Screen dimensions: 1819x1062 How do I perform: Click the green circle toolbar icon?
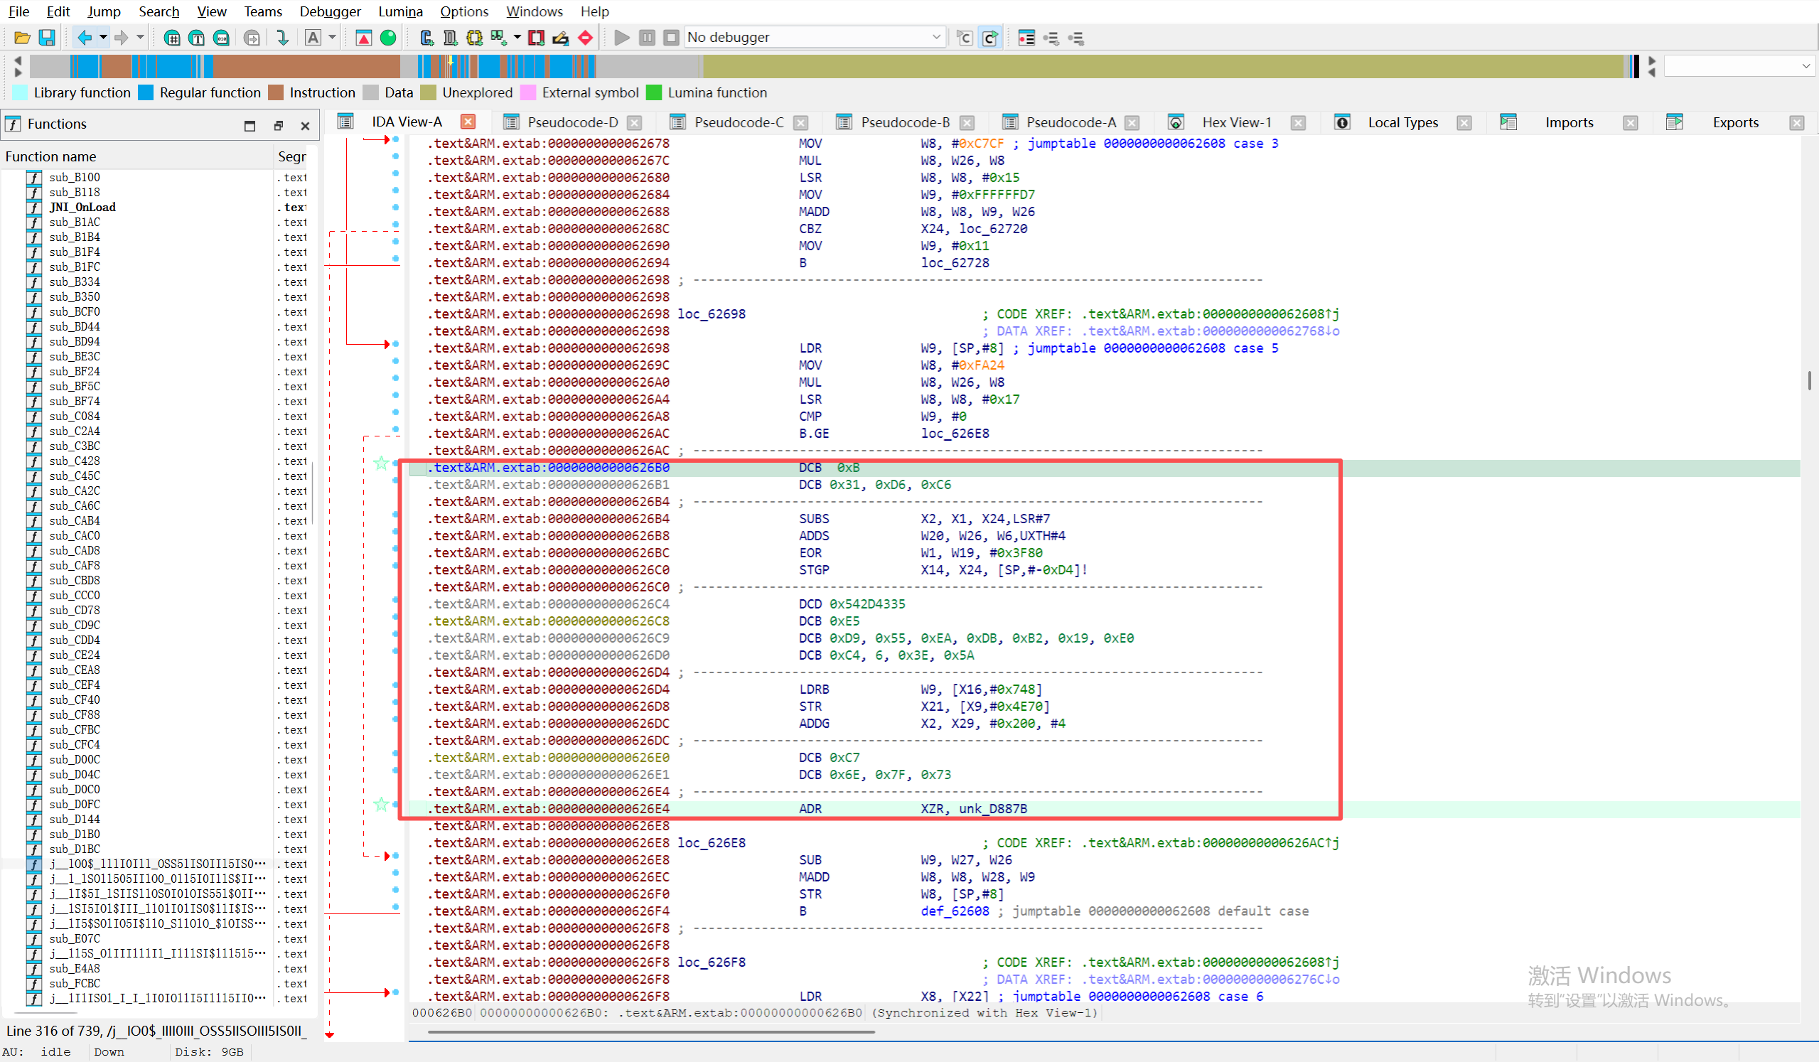388,38
